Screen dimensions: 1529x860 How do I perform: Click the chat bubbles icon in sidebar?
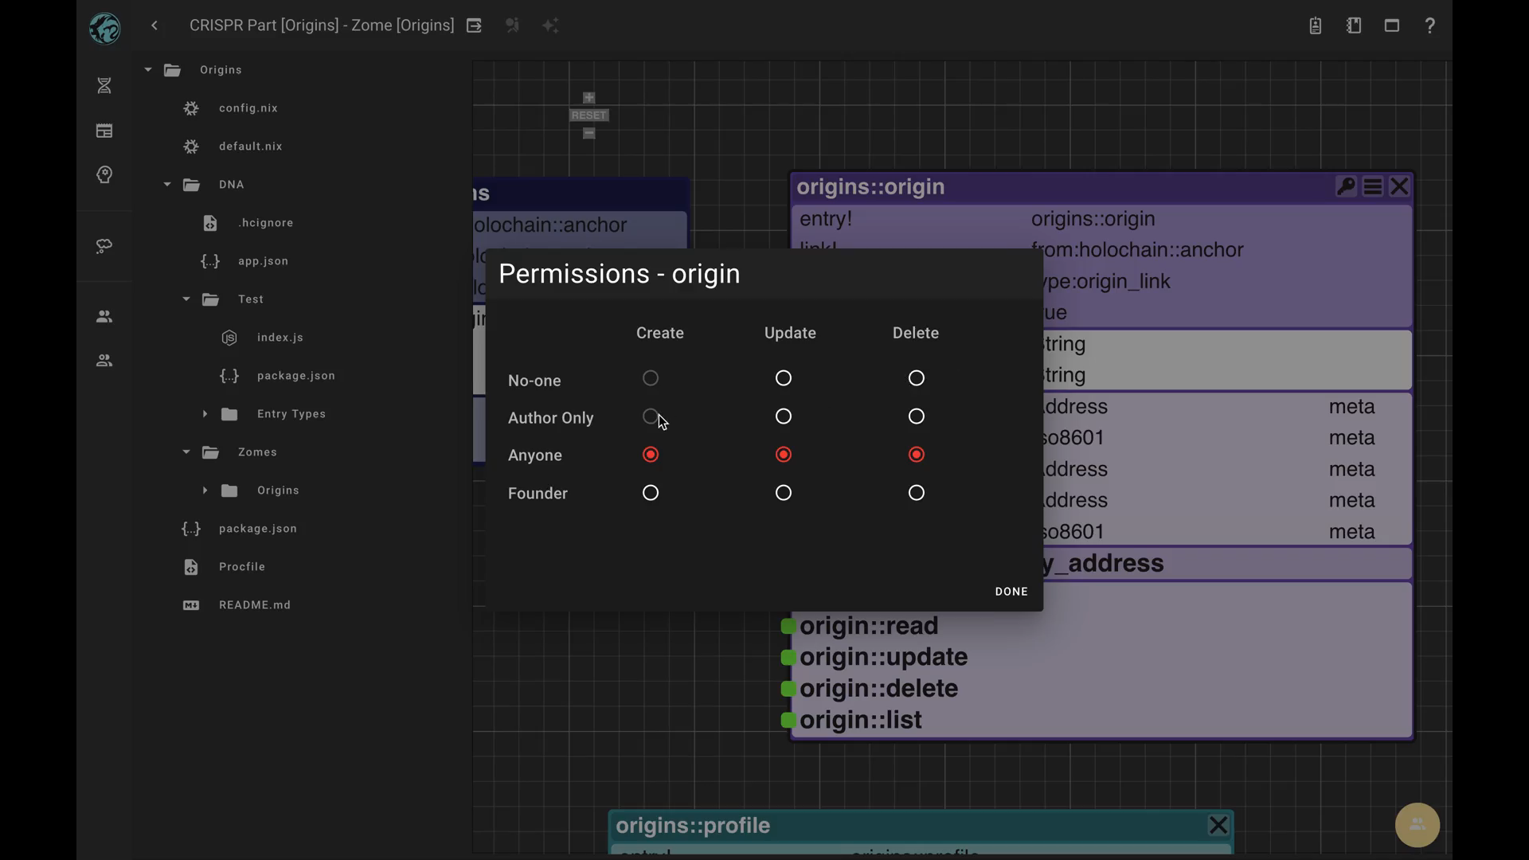pyautogui.click(x=104, y=246)
